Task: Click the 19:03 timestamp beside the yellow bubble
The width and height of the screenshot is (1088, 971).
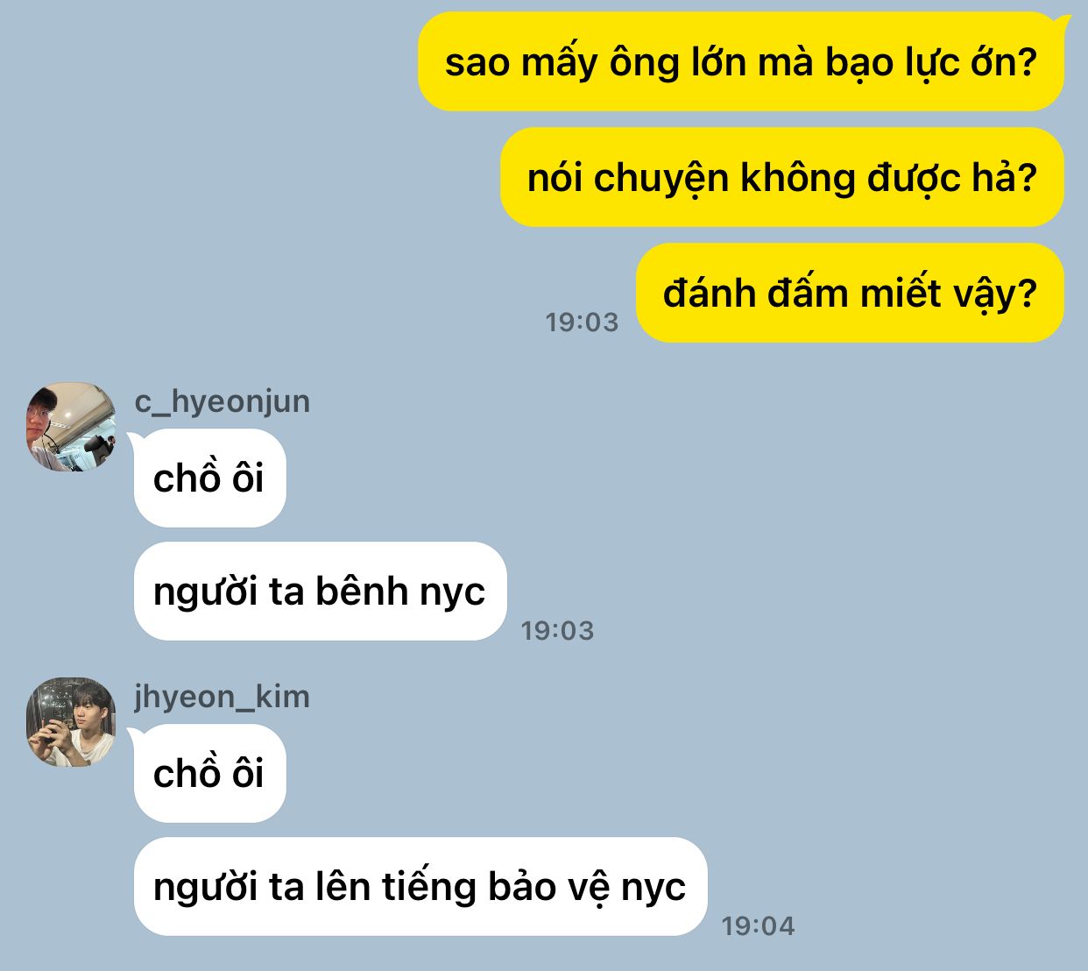Action: 582,322
